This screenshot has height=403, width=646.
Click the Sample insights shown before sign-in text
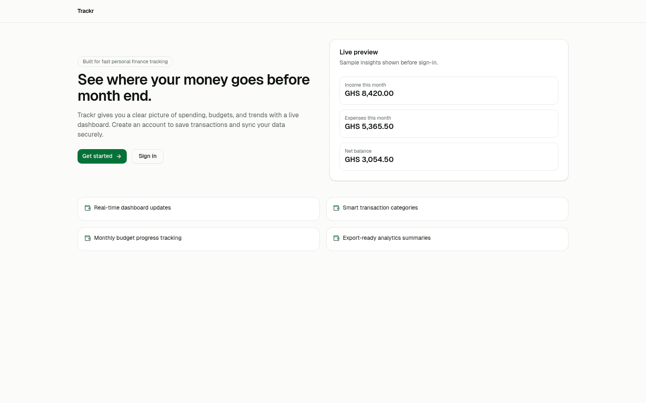click(388, 63)
